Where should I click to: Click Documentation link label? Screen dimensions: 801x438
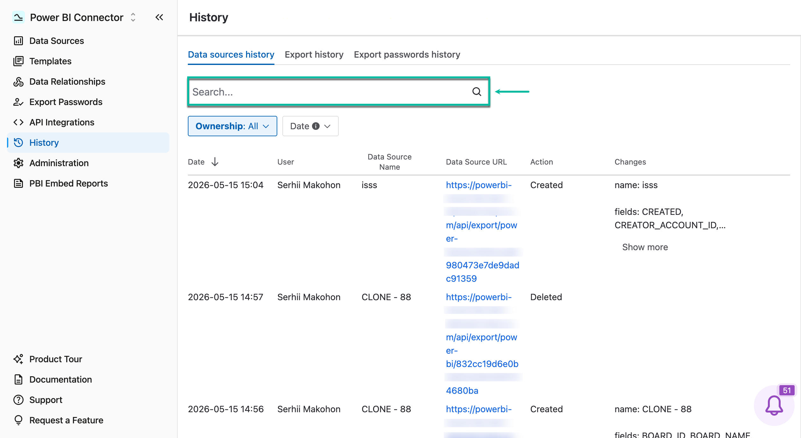(60, 379)
